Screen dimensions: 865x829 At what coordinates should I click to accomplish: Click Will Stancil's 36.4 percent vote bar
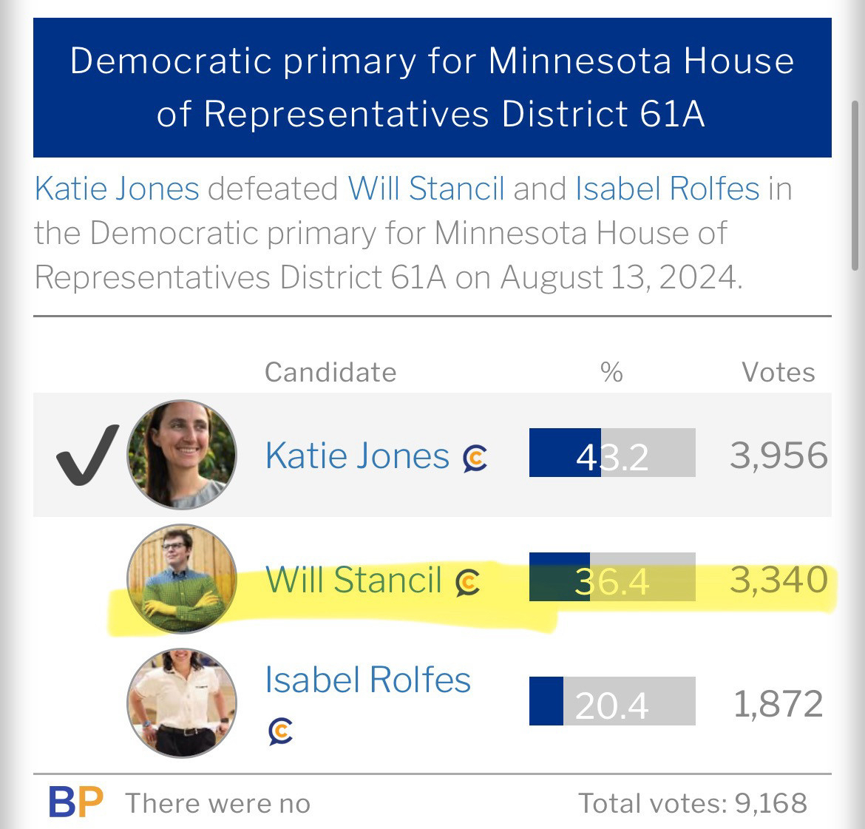click(x=612, y=577)
